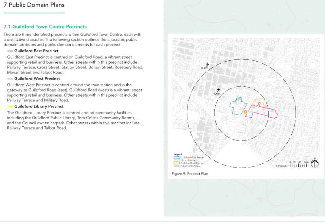Click the 'Legend' title on the map

pyautogui.click(x=178, y=154)
